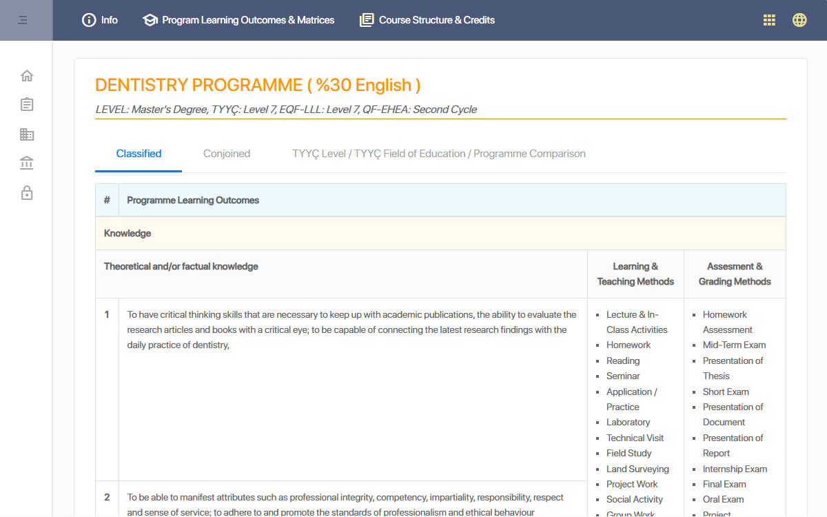
Task: Click the course structure document icon
Action: pyautogui.click(x=367, y=20)
